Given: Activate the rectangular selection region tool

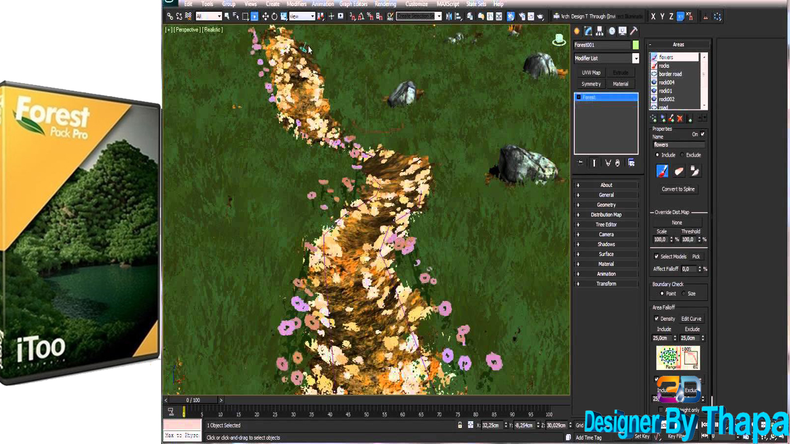Looking at the screenshot, I should [245, 17].
